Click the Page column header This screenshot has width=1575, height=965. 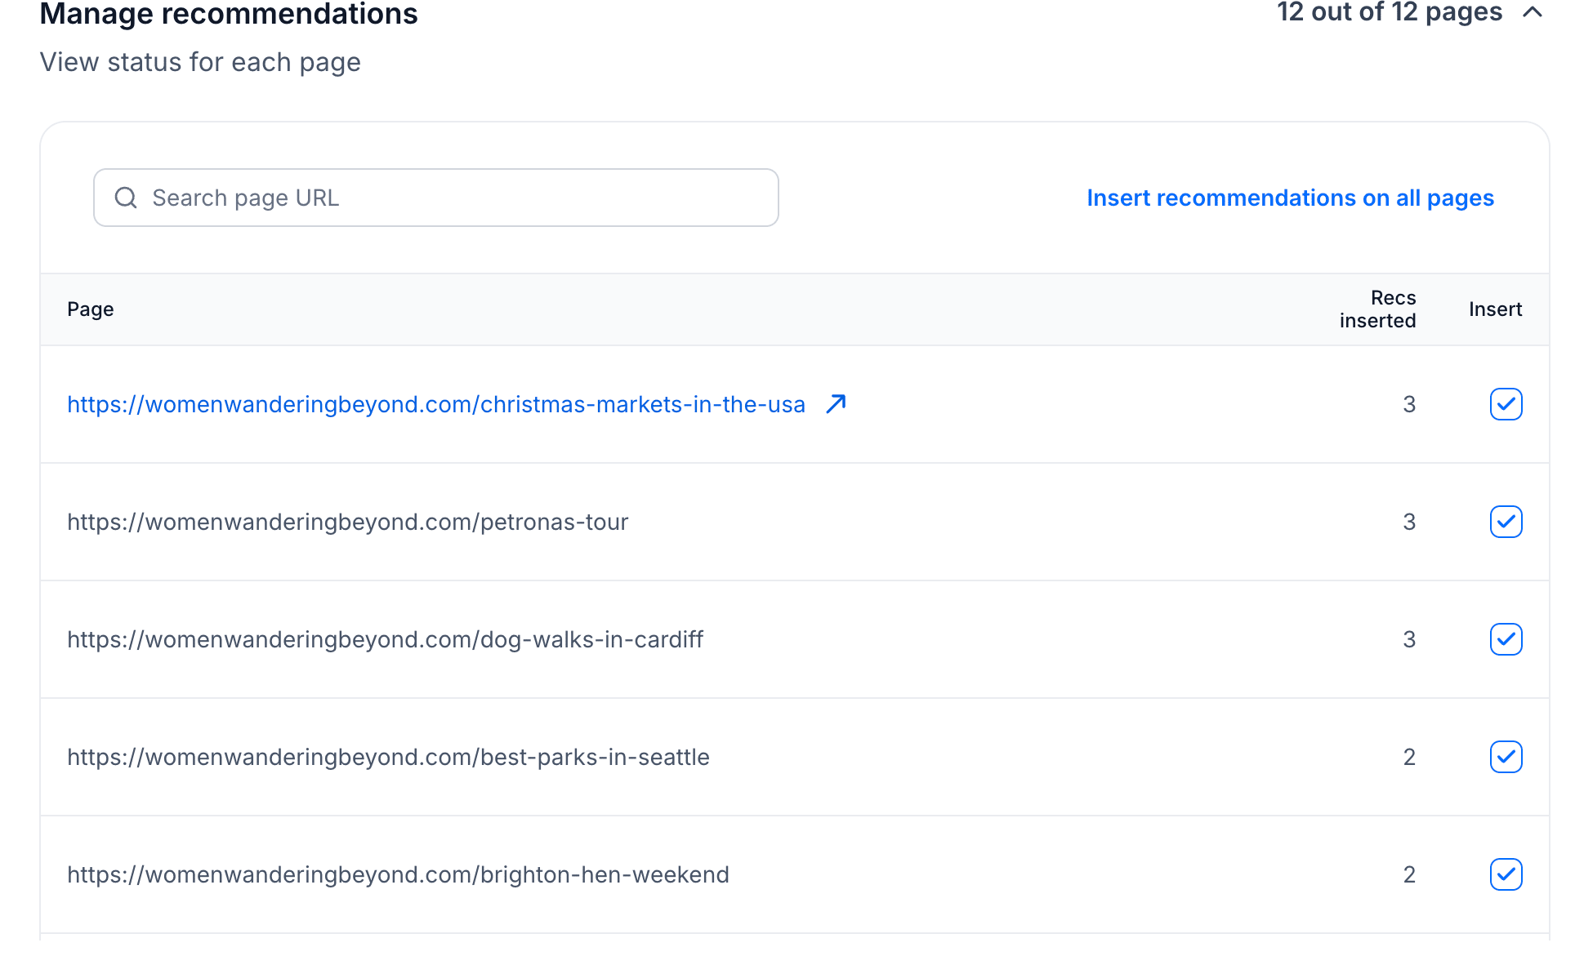pyautogui.click(x=90, y=309)
